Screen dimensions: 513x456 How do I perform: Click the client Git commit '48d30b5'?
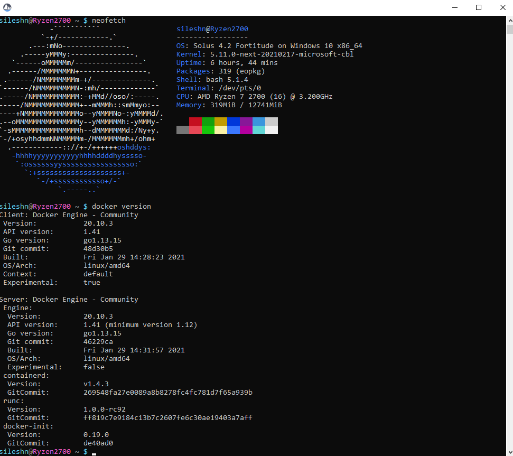(x=98, y=249)
